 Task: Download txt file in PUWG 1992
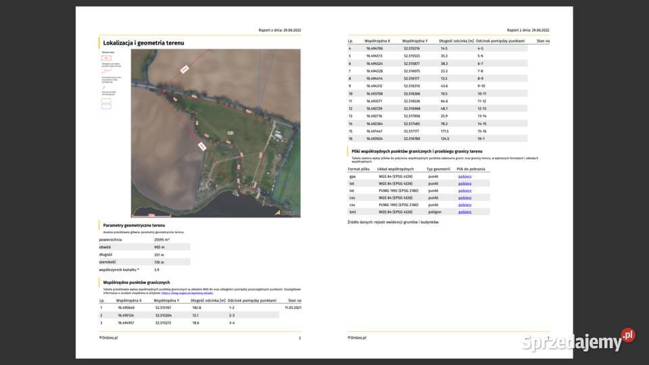464,191
